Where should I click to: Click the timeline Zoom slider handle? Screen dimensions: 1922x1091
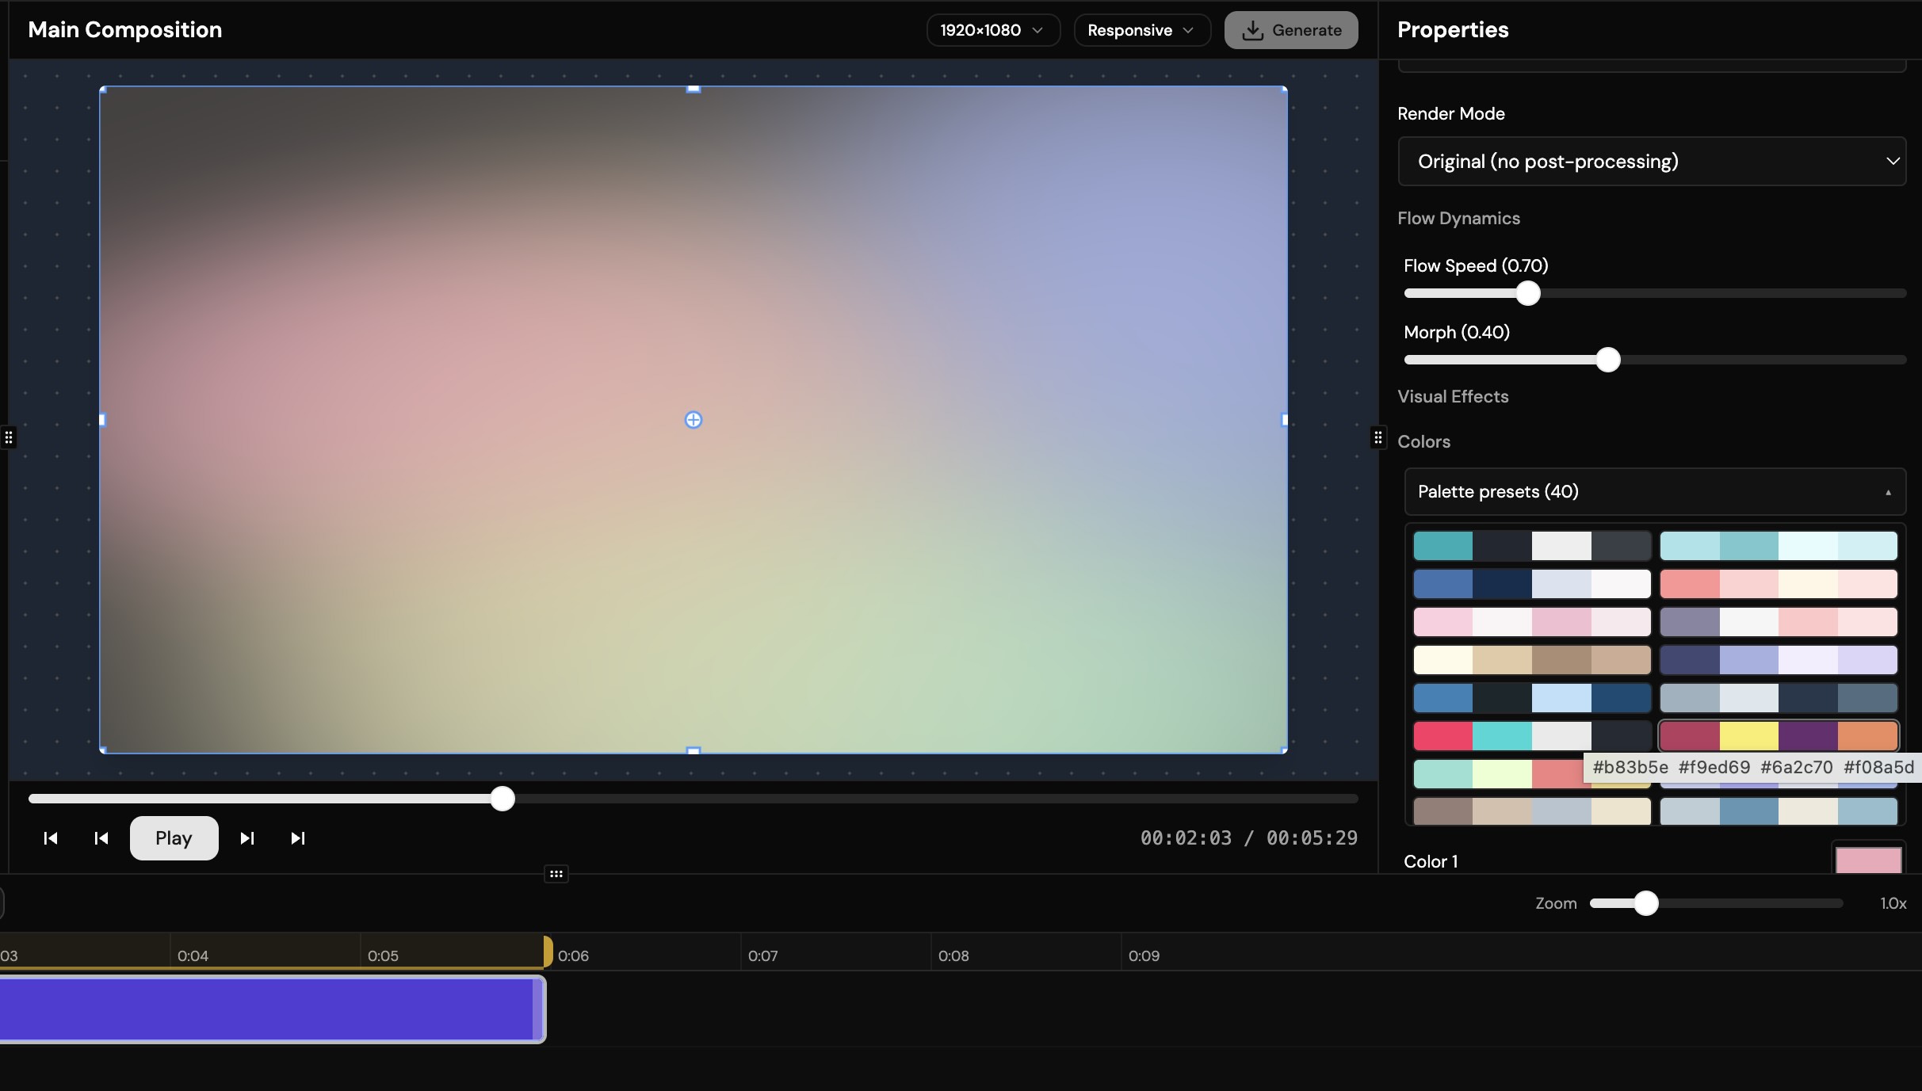[x=1646, y=903]
